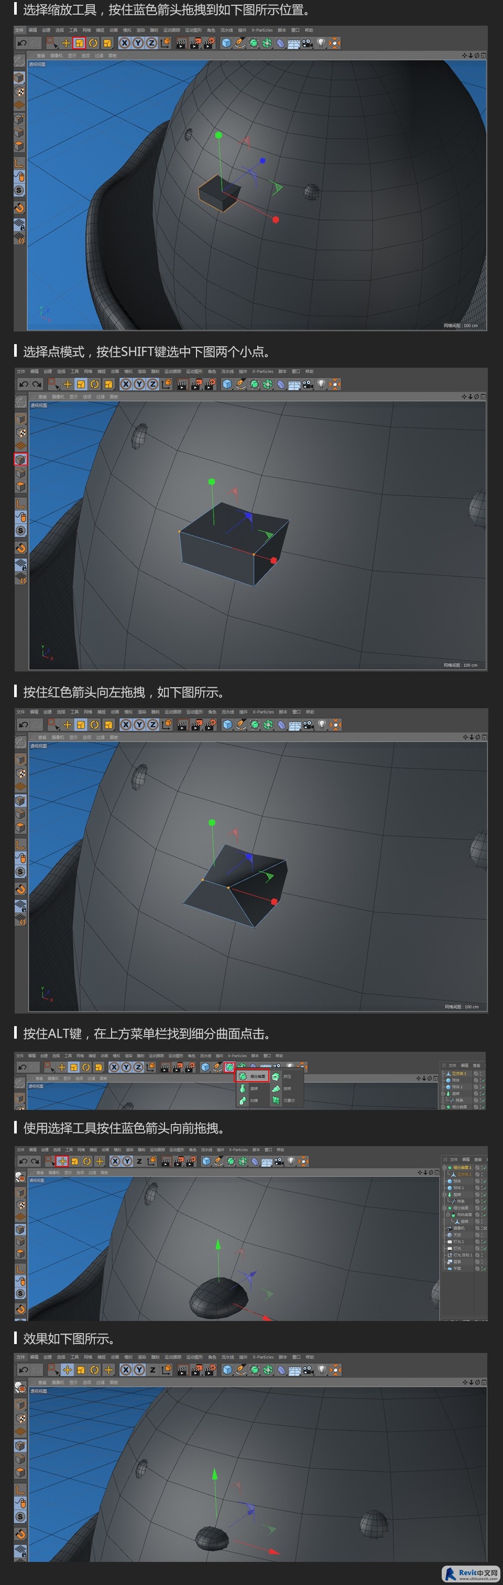Image resolution: width=503 pixels, height=1585 pixels.
Task: Toggle X-axis lock in the 选择缩放工具 screenshot
Action: pos(124,43)
